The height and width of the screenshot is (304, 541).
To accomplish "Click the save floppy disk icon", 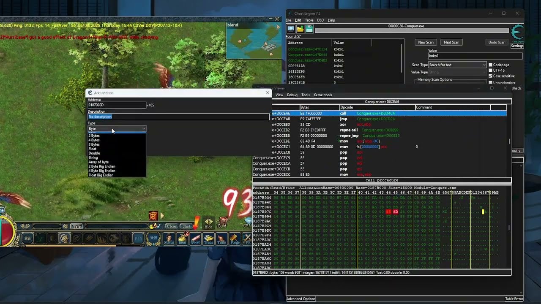I will pyautogui.click(x=309, y=29).
